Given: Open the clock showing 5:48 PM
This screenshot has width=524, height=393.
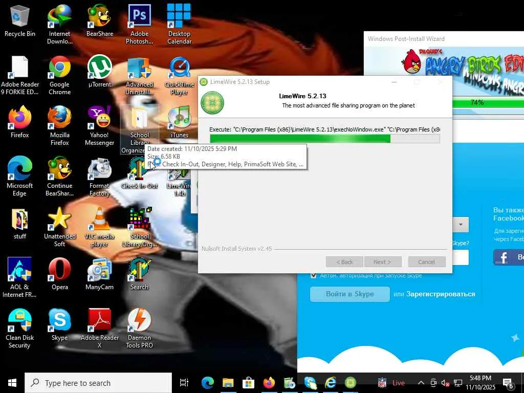Looking at the screenshot, I should (x=481, y=383).
